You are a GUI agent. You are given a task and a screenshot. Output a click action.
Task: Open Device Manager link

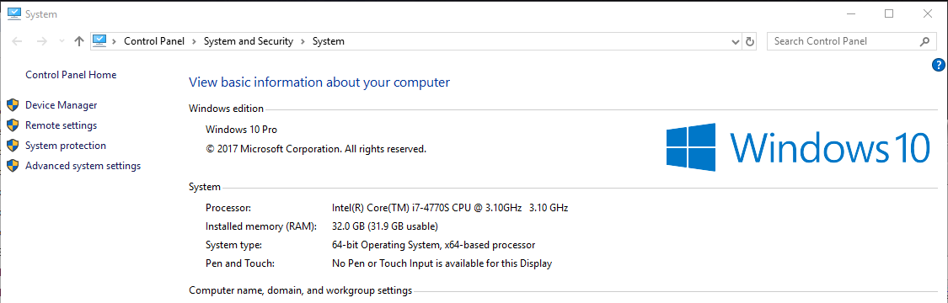61,105
